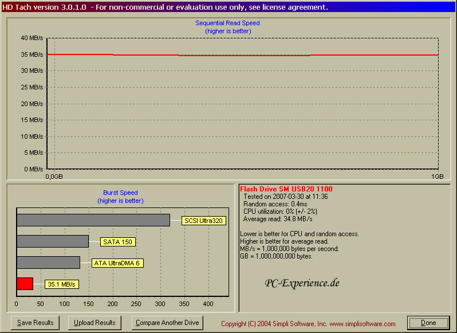Viewport: 457px width, 333px height.
Task: Click the SCSI Ultra320 yellow label
Action: [203, 221]
